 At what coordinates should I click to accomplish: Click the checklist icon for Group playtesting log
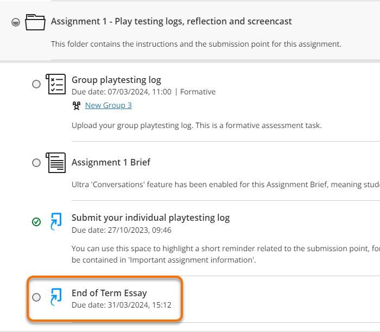pyautogui.click(x=56, y=85)
